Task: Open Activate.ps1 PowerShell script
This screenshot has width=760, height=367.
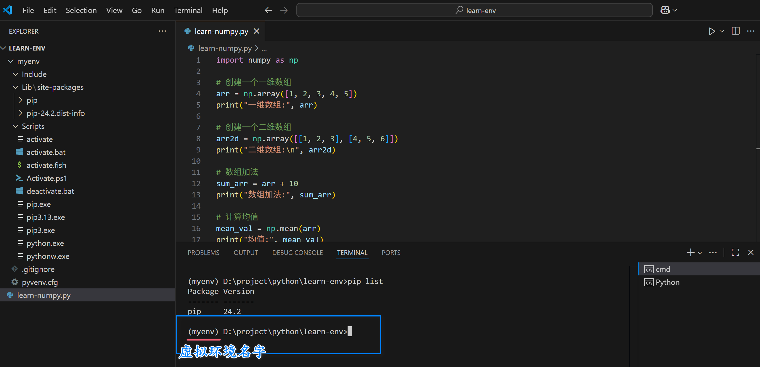Action: 88,178
